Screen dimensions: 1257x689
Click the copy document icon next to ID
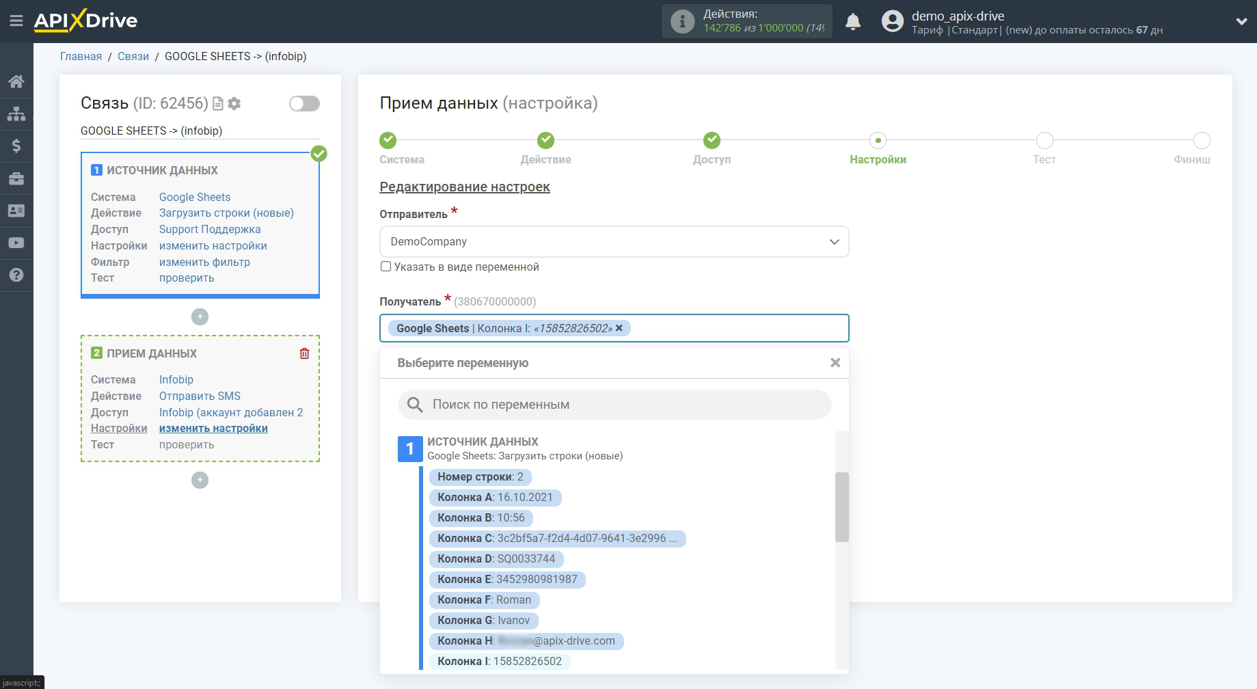[x=218, y=103]
